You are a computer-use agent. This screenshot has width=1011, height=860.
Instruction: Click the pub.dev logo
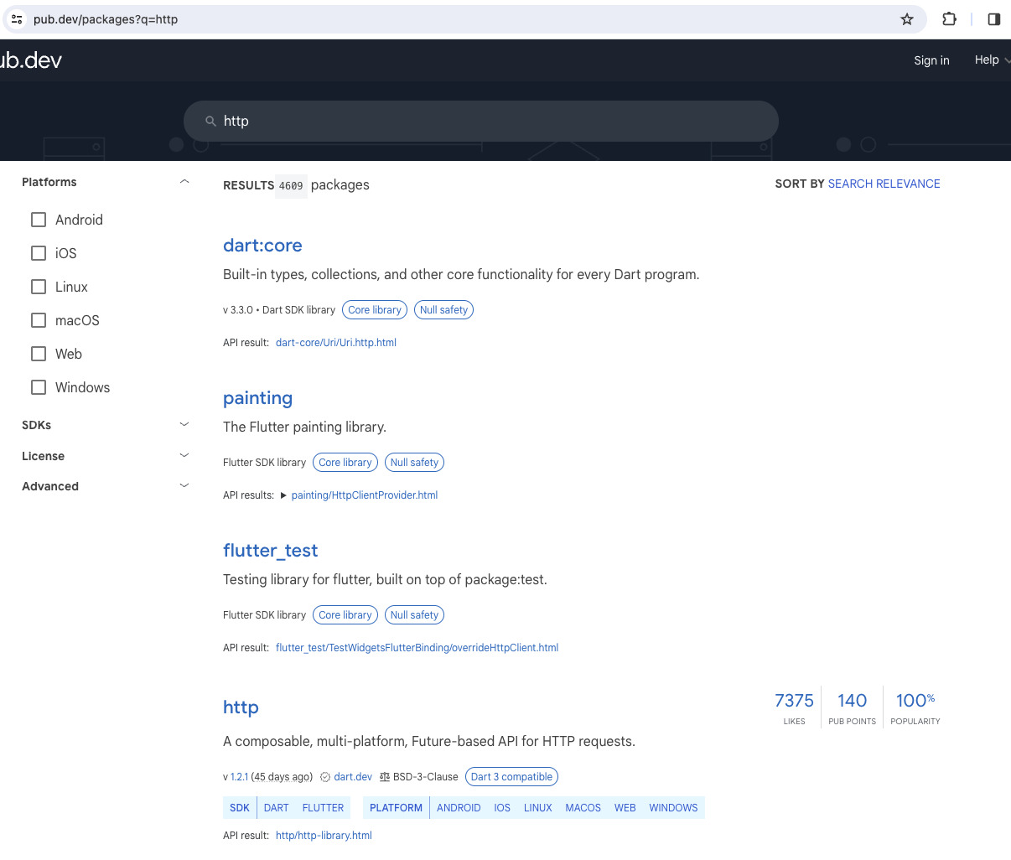tap(31, 60)
